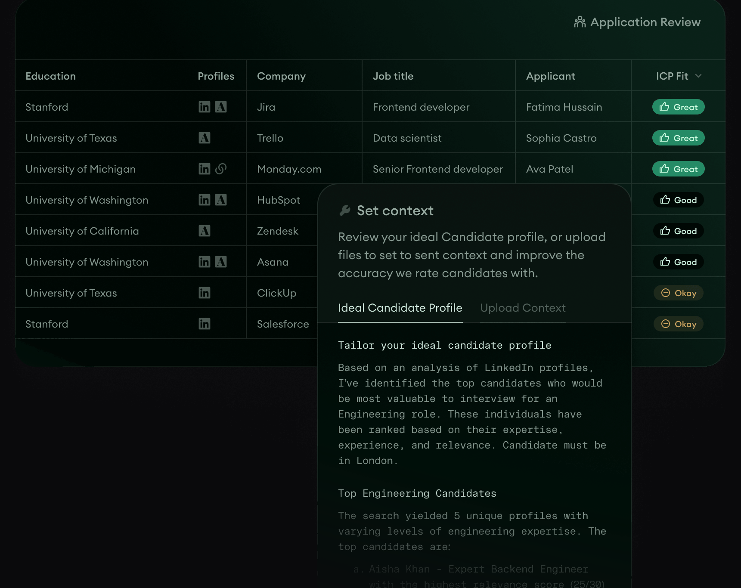741x588 pixels.
Task: Switch to Ideal Candidate Profile tab
Action: click(400, 308)
